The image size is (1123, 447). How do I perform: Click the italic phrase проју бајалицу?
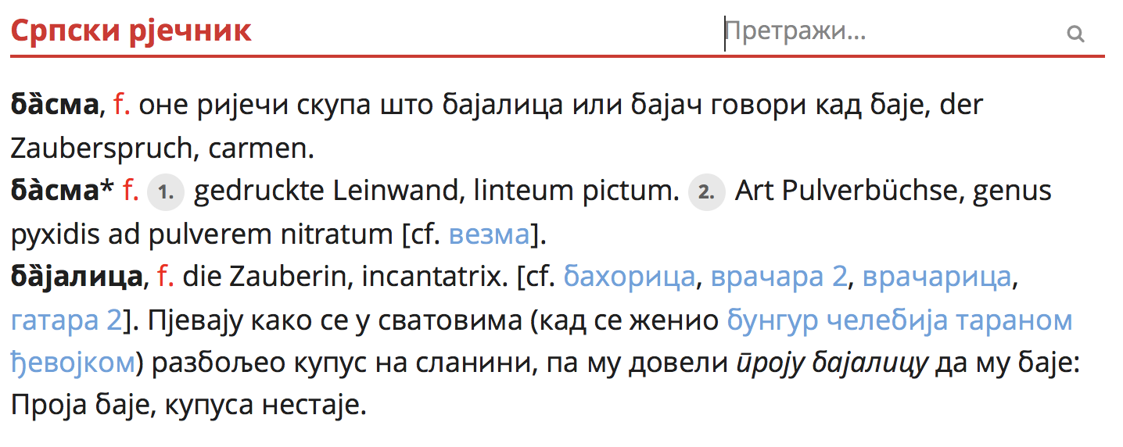tap(830, 363)
